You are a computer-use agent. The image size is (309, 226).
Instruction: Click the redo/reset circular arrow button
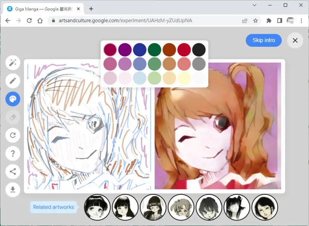tap(13, 135)
